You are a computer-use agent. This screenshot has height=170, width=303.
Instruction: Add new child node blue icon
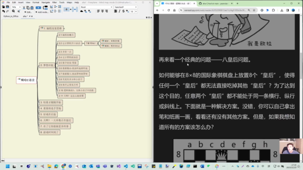point(38,8)
